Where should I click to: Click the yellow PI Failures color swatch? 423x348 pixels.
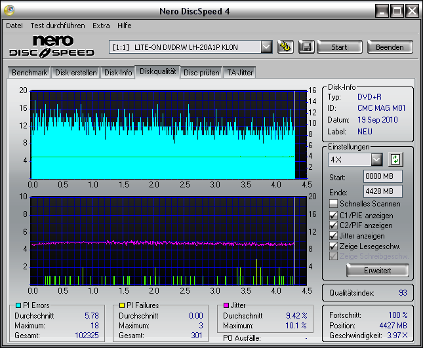[x=122, y=305]
